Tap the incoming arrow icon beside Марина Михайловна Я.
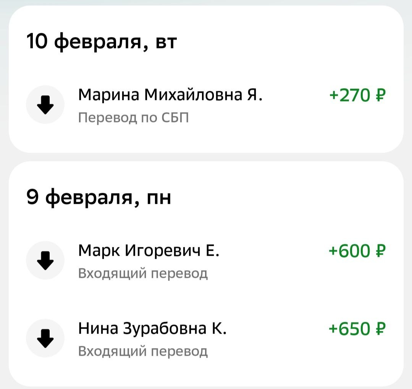 click(x=45, y=105)
